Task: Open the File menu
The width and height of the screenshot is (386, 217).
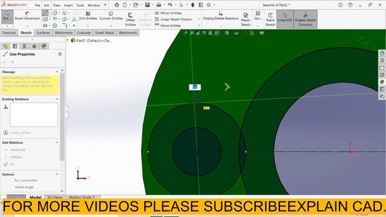Action: point(37,5)
